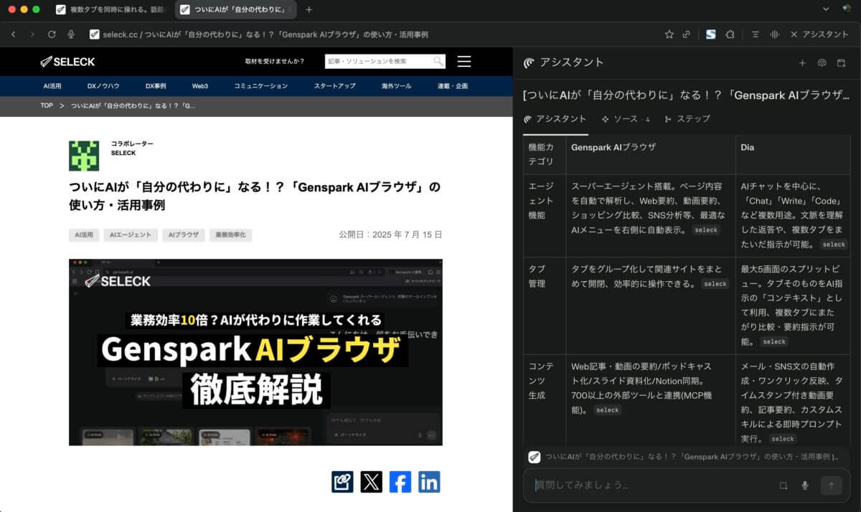Image resolution: width=861 pixels, height=512 pixels.
Task: Open the DX事例 navigation item
Action: point(156,86)
